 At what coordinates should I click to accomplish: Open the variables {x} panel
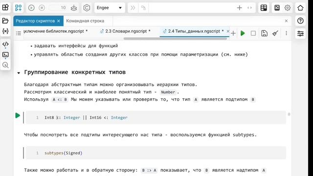tap(5, 31)
